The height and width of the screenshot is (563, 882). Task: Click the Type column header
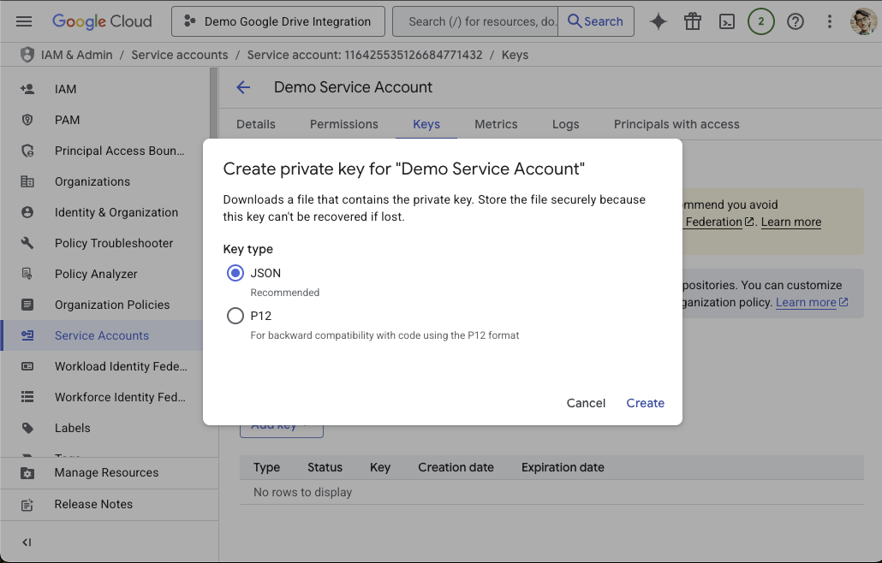pos(266,467)
